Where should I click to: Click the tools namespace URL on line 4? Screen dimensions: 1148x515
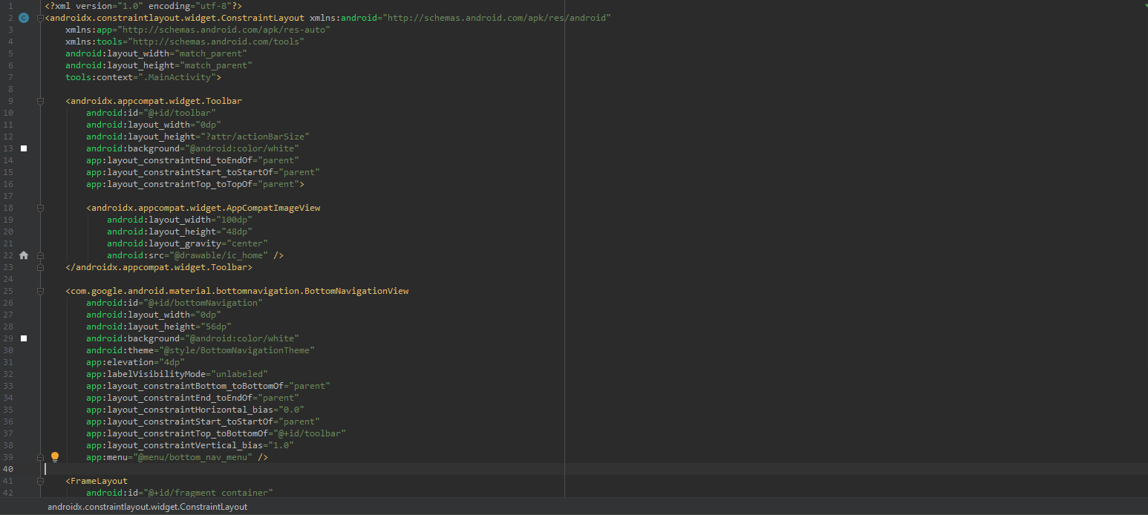pos(215,42)
